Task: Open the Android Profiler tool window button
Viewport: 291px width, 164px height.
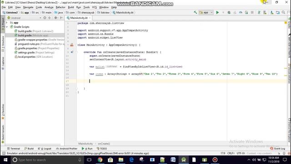Action: coord(66,149)
